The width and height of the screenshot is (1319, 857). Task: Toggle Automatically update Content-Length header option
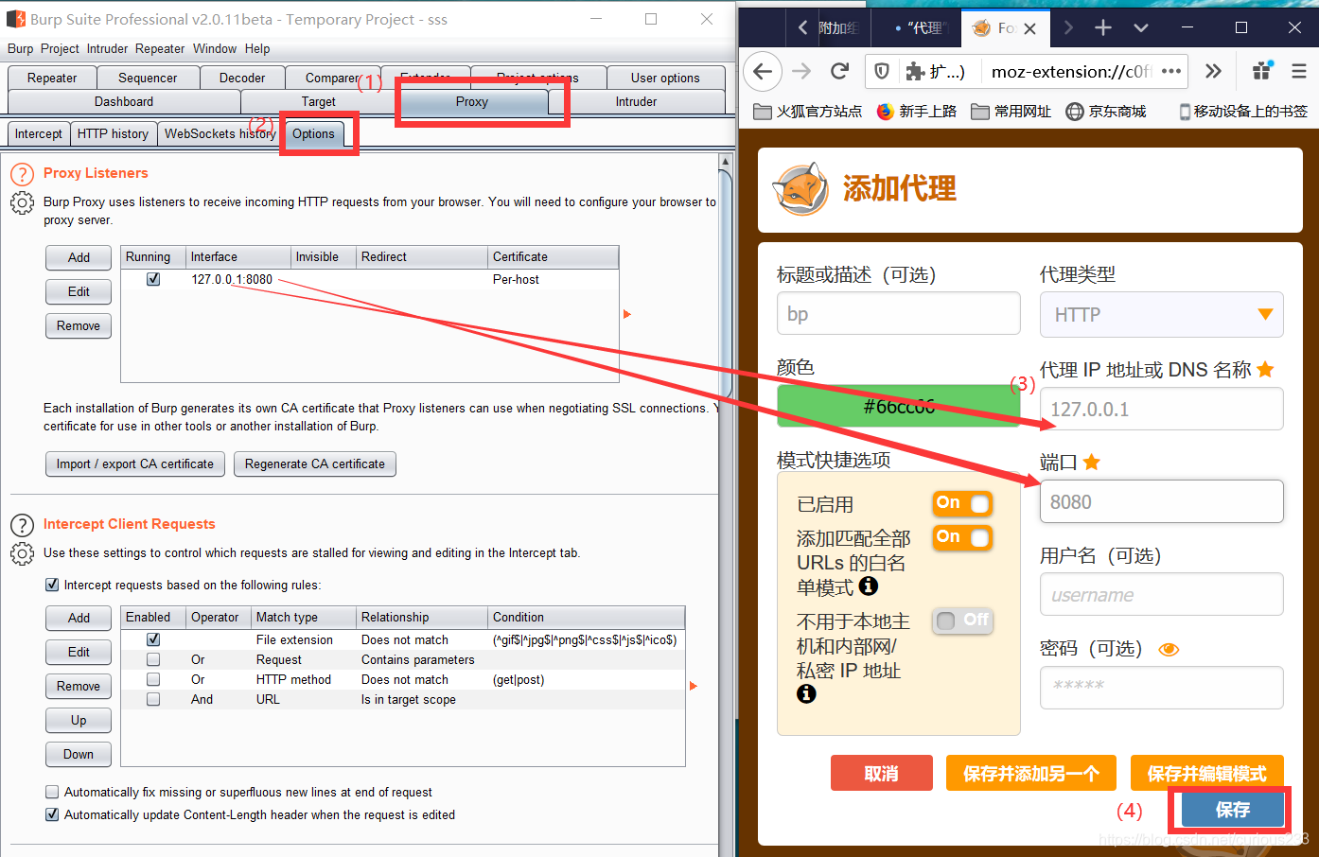[52, 814]
